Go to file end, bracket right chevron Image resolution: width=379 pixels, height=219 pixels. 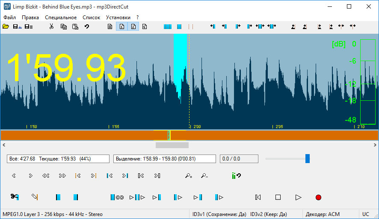coord(157,176)
